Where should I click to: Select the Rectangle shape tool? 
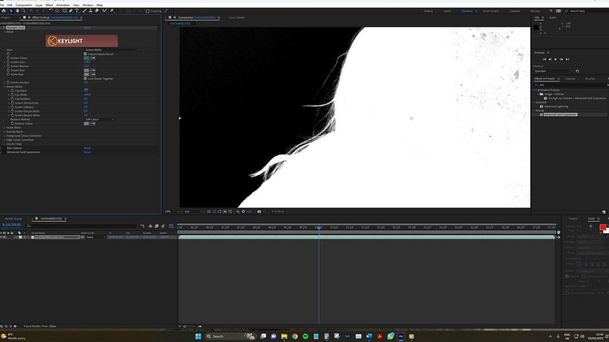pyautogui.click(x=64, y=11)
